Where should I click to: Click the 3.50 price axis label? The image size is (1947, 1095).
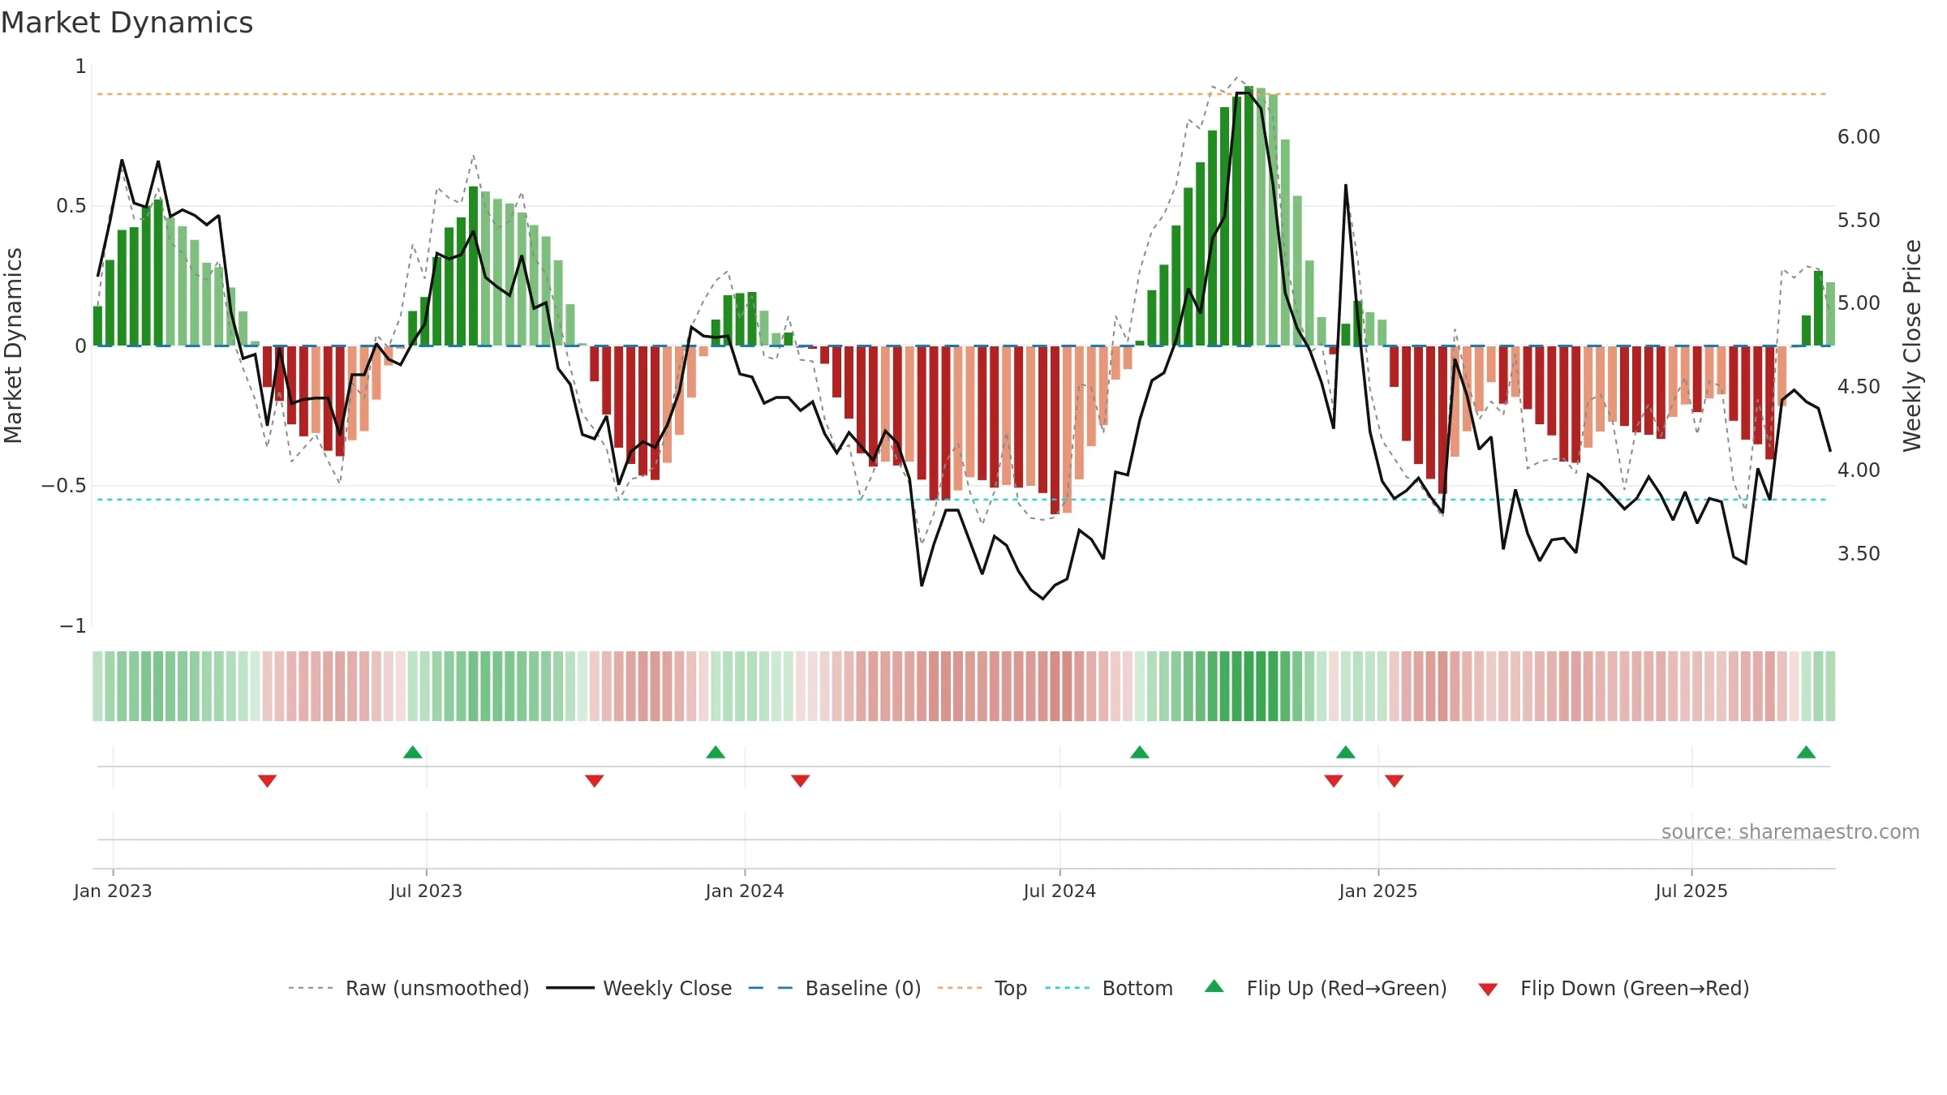(1859, 554)
